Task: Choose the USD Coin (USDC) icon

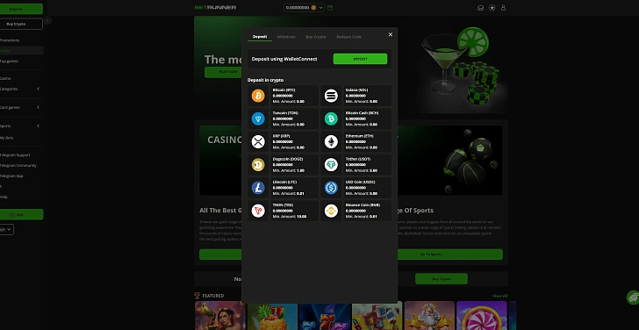Action: click(331, 188)
